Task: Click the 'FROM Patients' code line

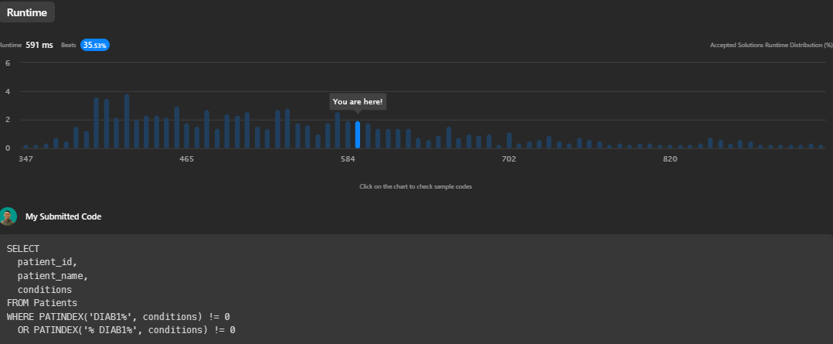Action: point(42,303)
